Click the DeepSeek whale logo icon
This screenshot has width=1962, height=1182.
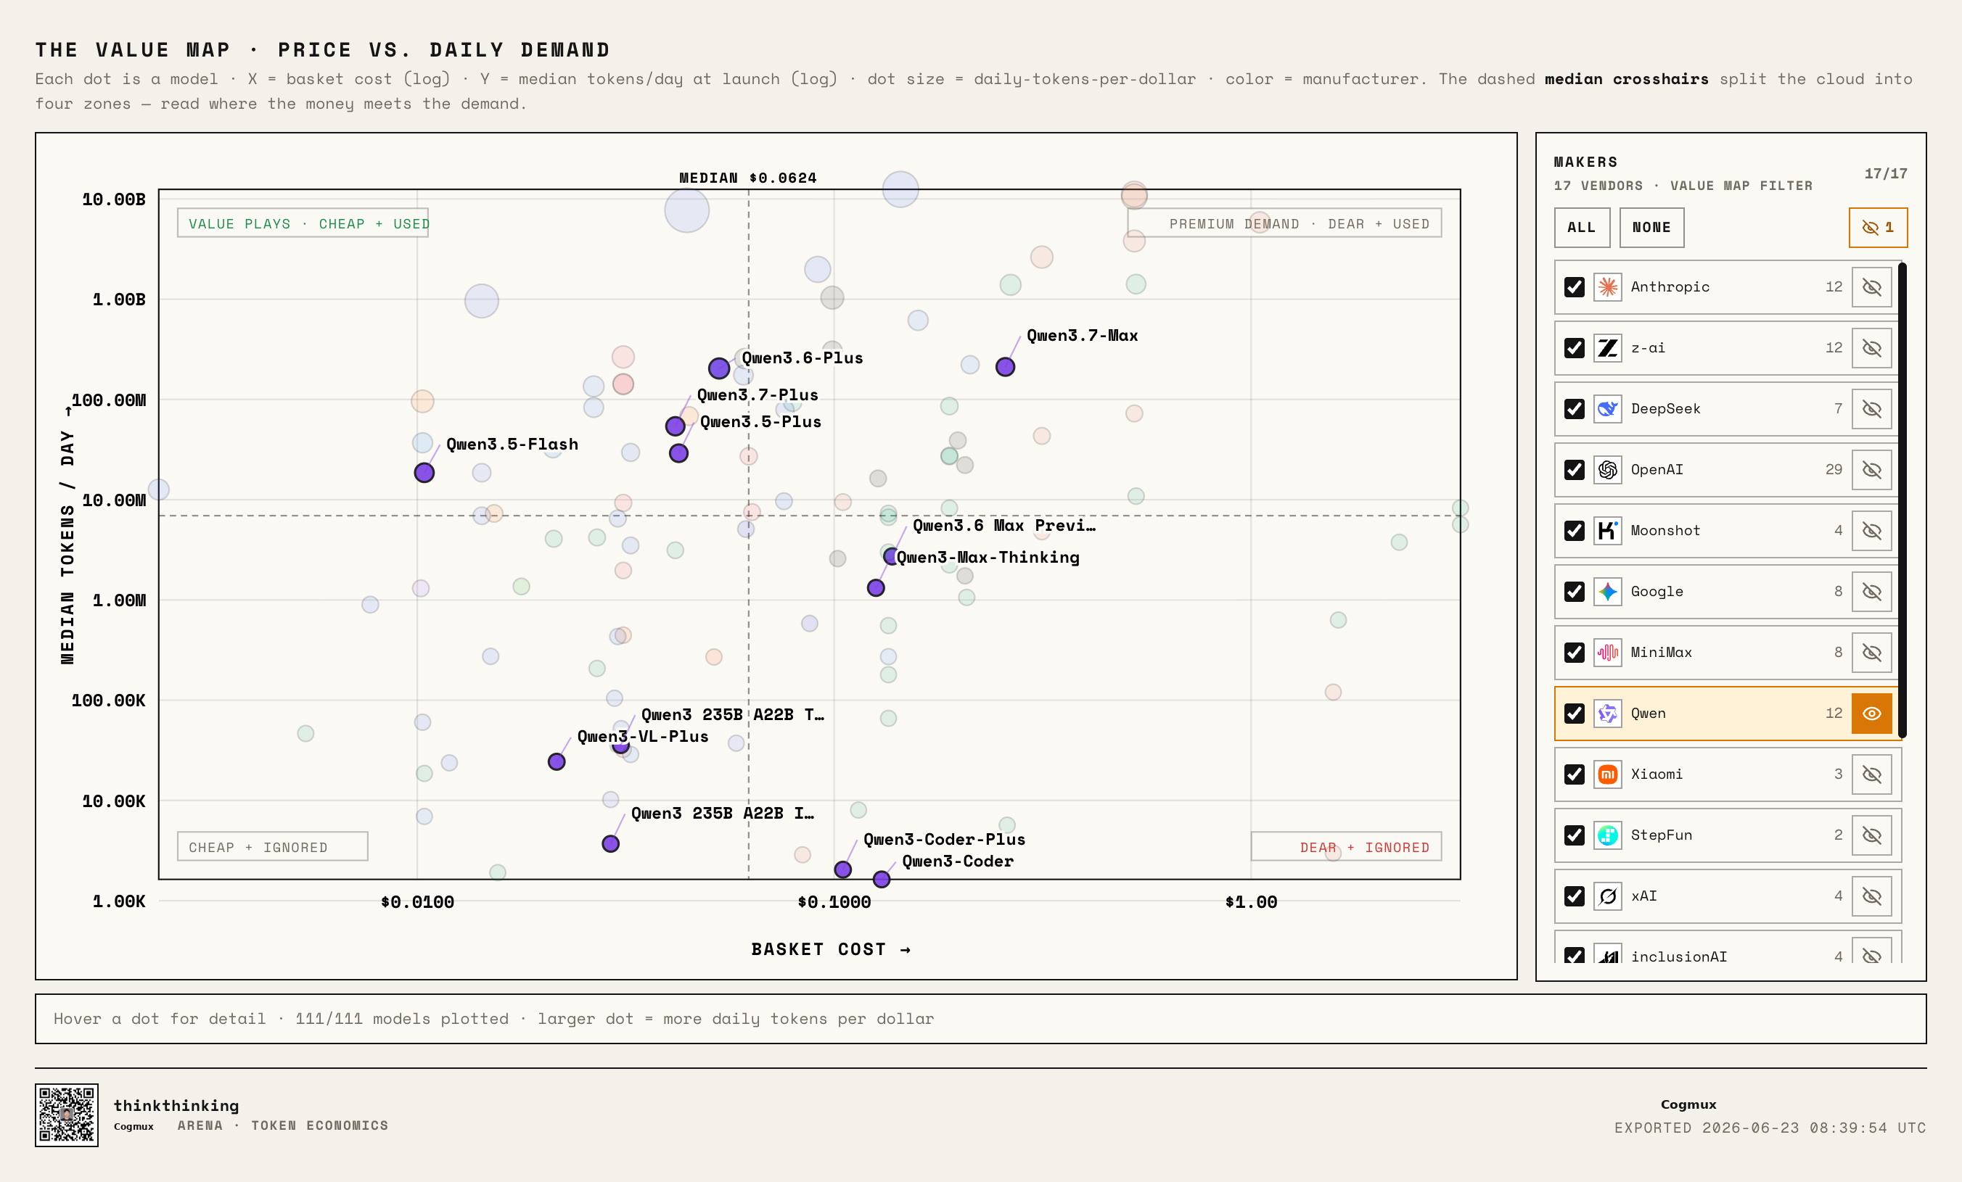pyautogui.click(x=1608, y=409)
